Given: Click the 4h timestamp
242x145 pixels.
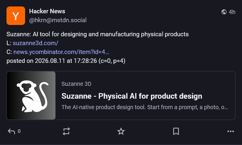Looking at the screenshot, I should 232,12.
